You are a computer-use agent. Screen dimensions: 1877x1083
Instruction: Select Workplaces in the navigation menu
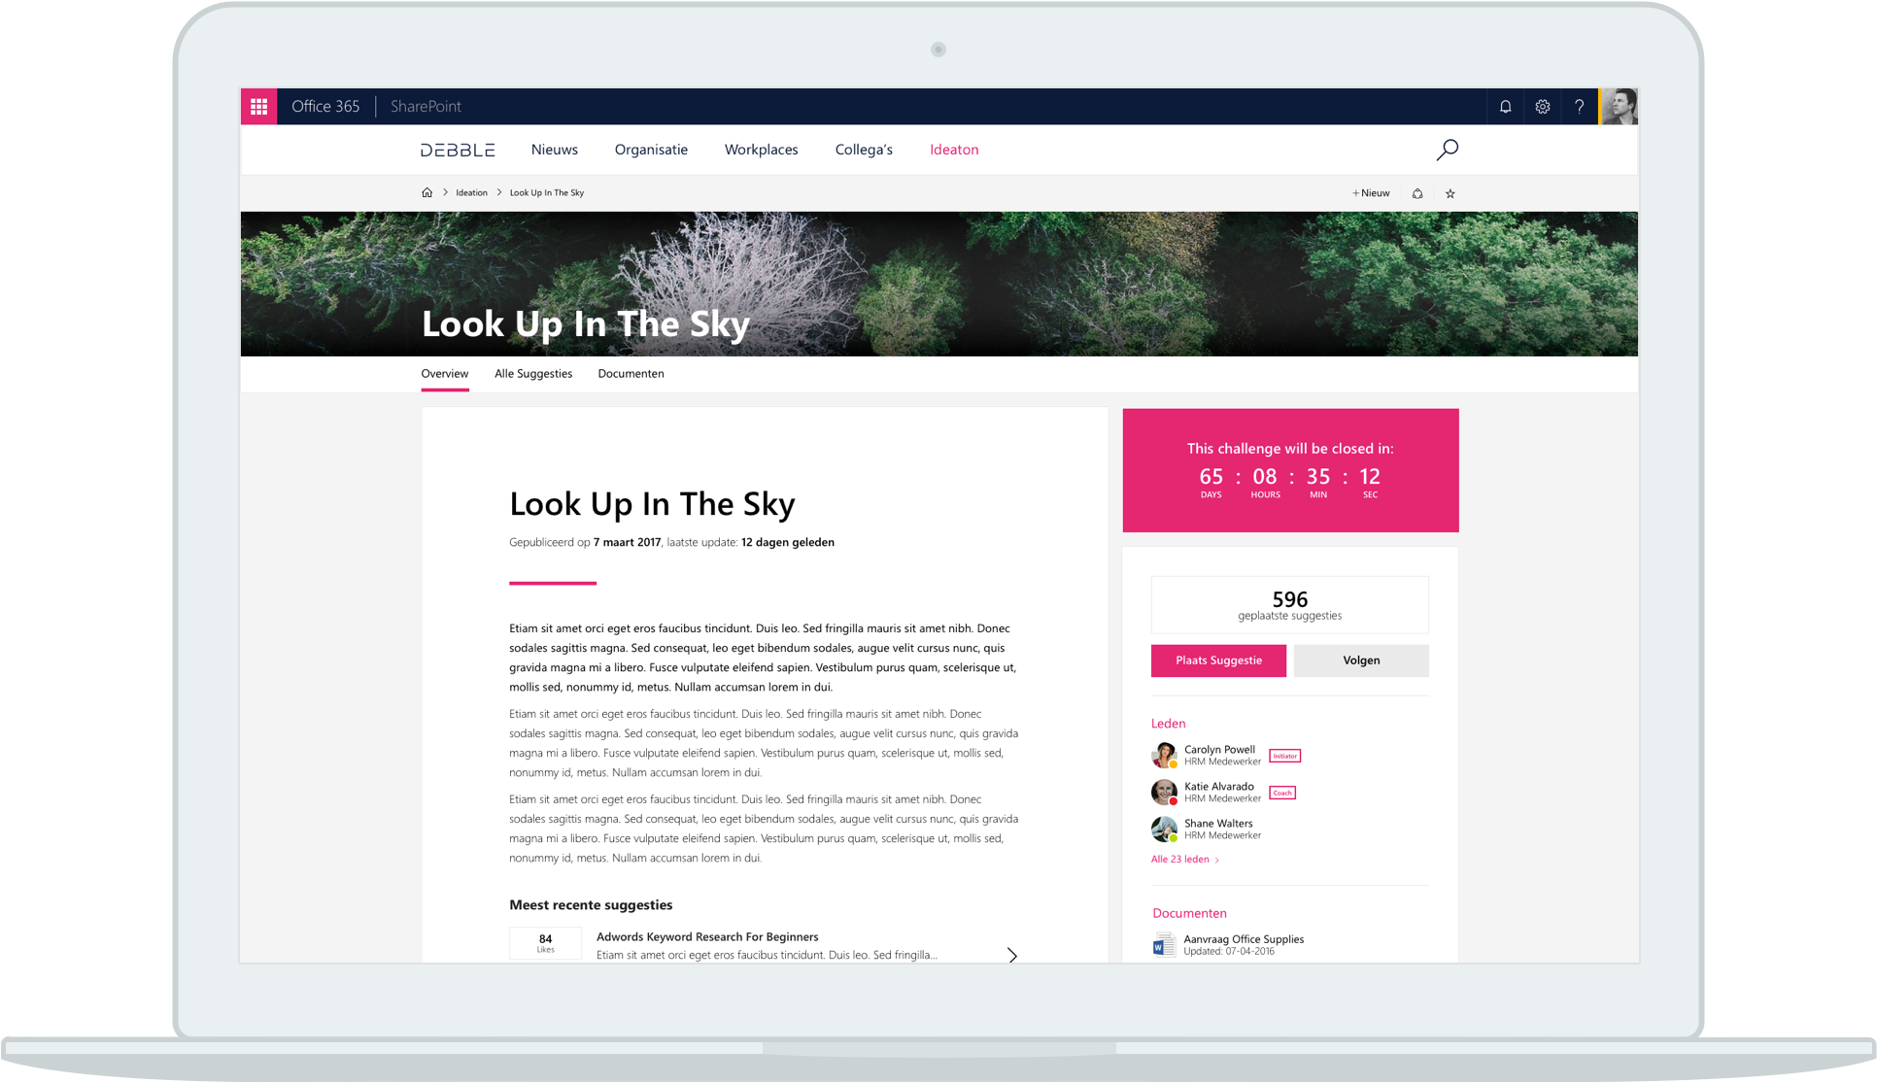tap(761, 150)
